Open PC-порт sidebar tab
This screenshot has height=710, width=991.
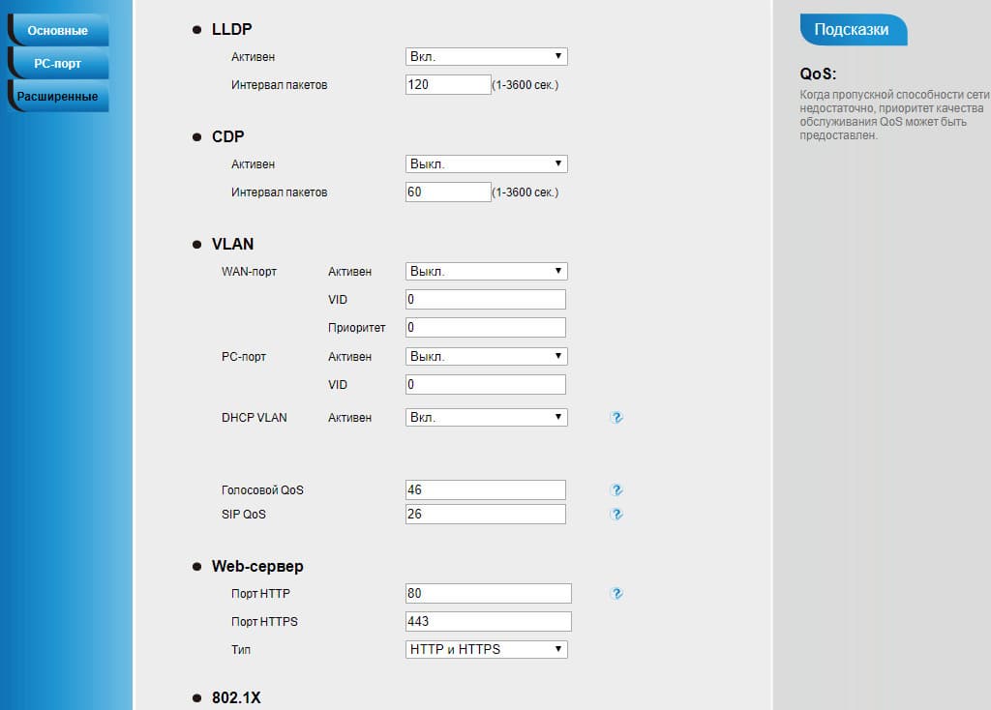[58, 64]
